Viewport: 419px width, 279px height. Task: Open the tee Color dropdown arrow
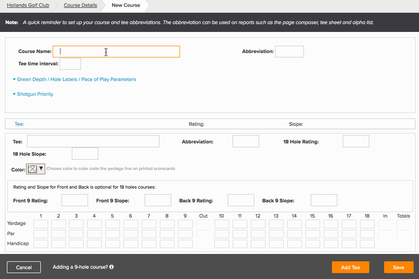pos(41,168)
